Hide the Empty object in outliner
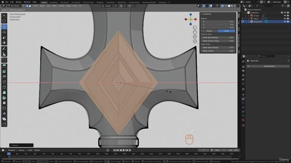291x163 pixels. tap(285, 16)
